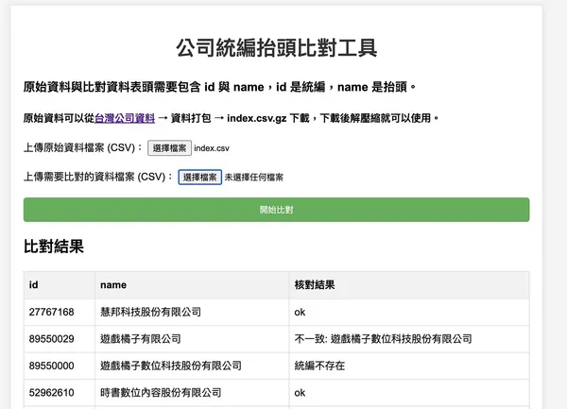
Task: Click the 核對結果 column header
Action: click(x=314, y=284)
